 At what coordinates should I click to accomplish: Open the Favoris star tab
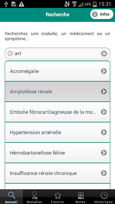click(57, 197)
